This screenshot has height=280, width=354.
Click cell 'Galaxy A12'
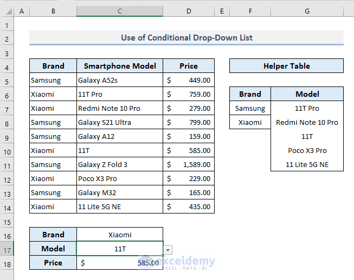(120, 136)
